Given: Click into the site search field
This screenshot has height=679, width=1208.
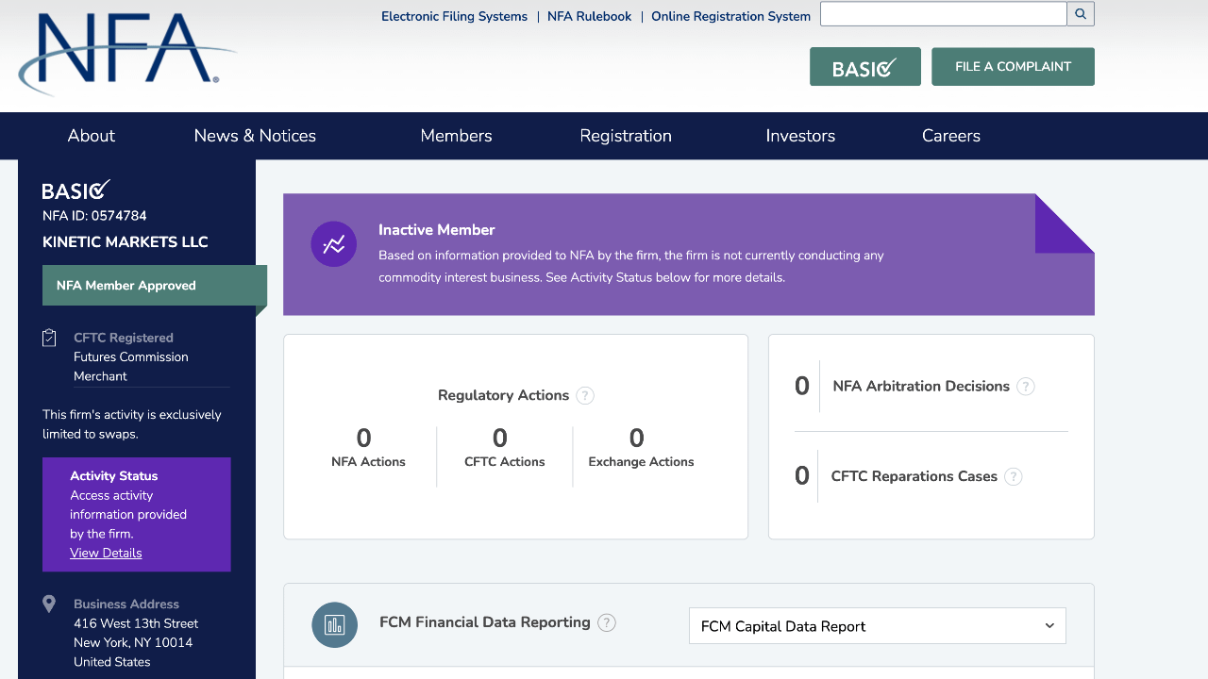Looking at the screenshot, I should tap(943, 14).
